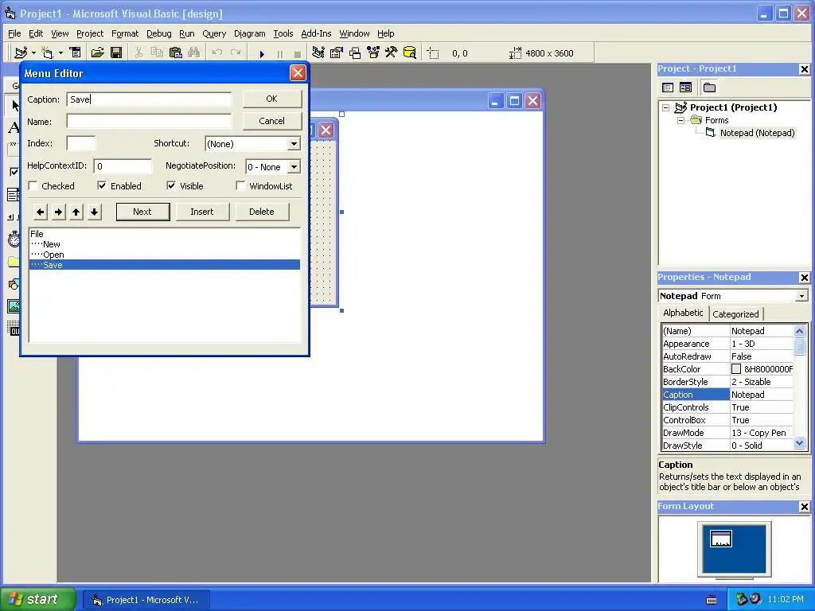Indent menu item with right arrow button
The width and height of the screenshot is (815, 611).
(58, 212)
